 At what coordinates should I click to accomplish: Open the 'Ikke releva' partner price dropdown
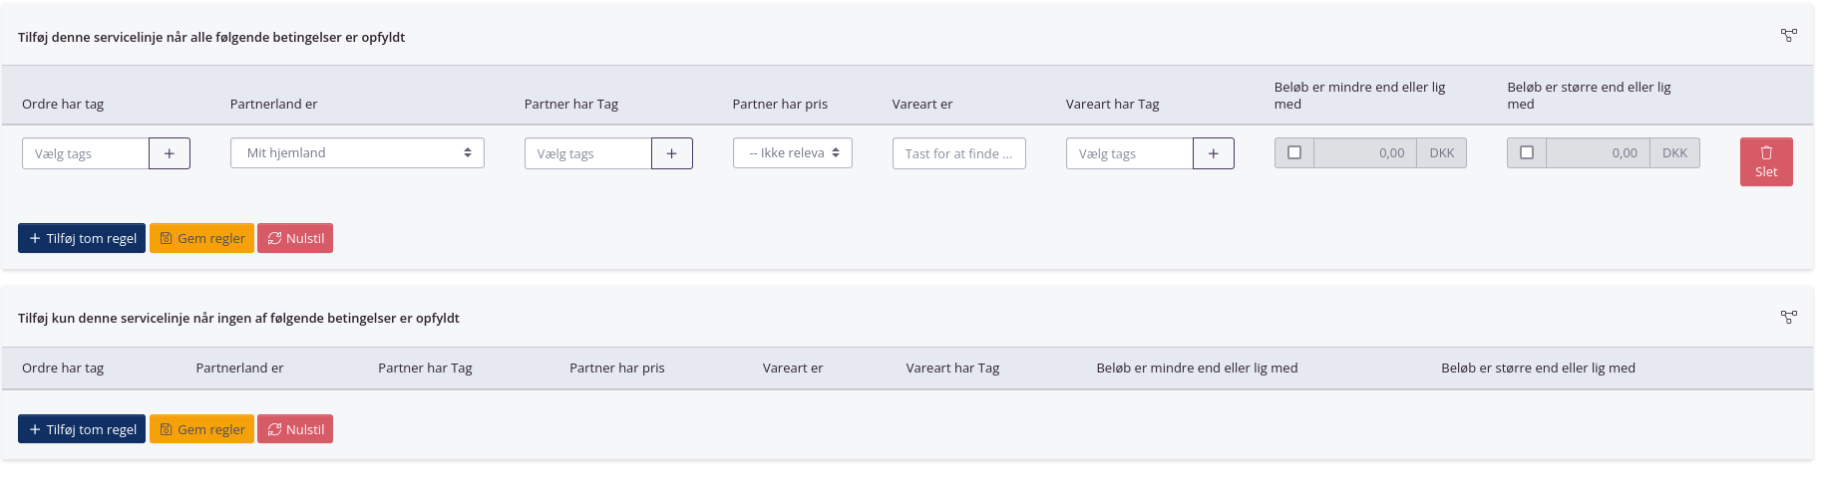(x=793, y=153)
